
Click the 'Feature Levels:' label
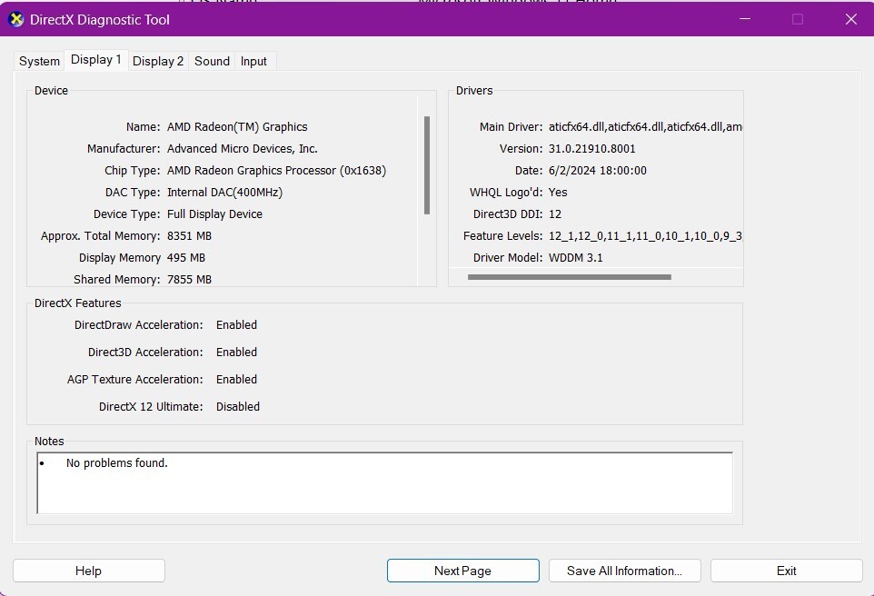pyautogui.click(x=502, y=236)
